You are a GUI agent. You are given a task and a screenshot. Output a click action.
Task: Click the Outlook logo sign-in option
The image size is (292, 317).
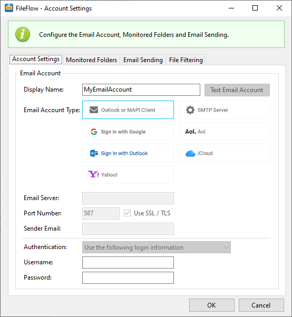coord(94,153)
